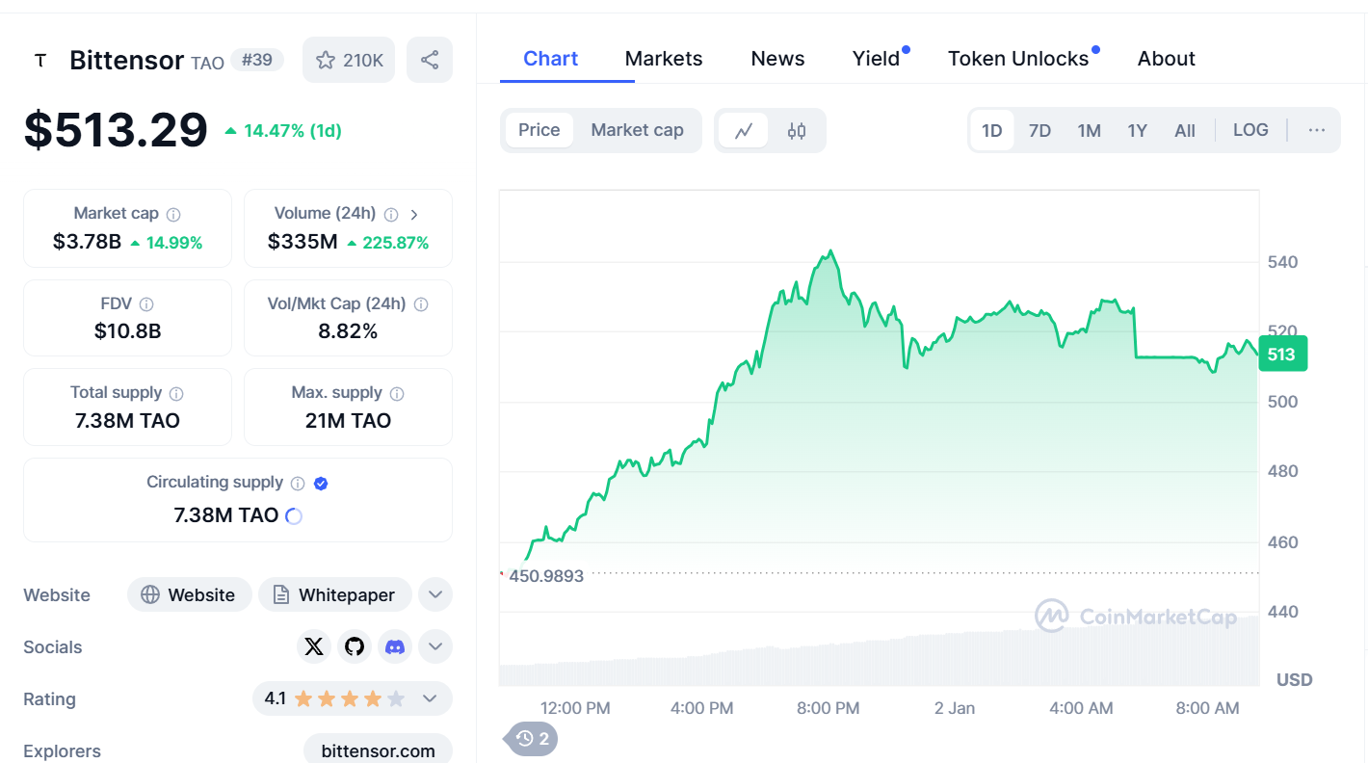The width and height of the screenshot is (1368, 763).
Task: Click Vol/Mkt Cap (24h) info icon
Action: pos(421,304)
